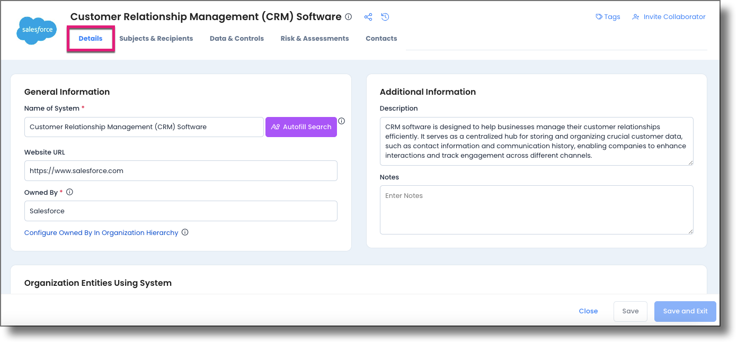Open info icon after Organization Hierarchy link
The width and height of the screenshot is (737, 343).
pyautogui.click(x=185, y=232)
